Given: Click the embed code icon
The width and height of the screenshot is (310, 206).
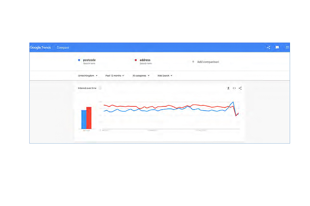Looking at the screenshot, I should [x=234, y=88].
